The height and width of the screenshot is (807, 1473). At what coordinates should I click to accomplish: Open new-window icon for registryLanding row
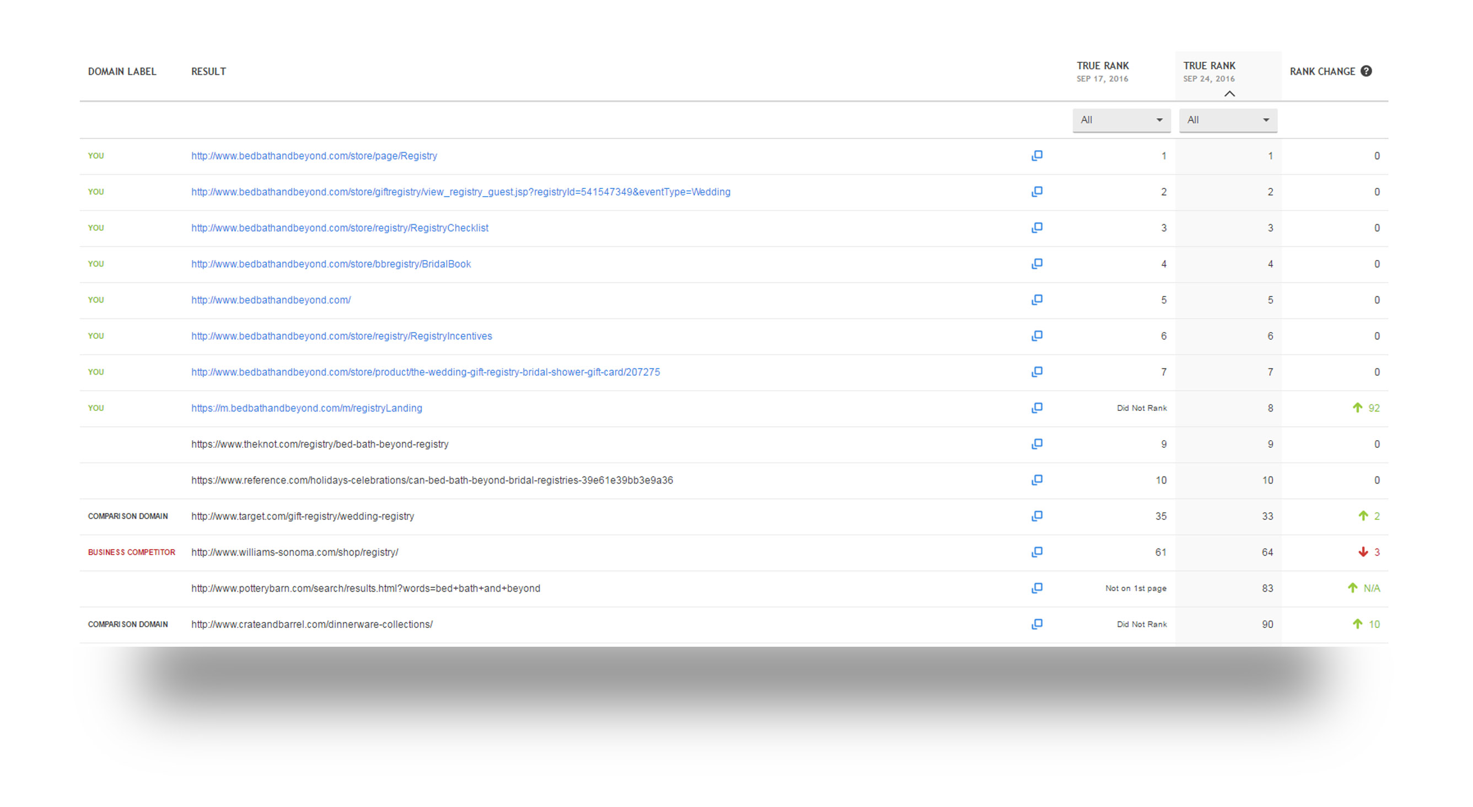tap(1037, 408)
